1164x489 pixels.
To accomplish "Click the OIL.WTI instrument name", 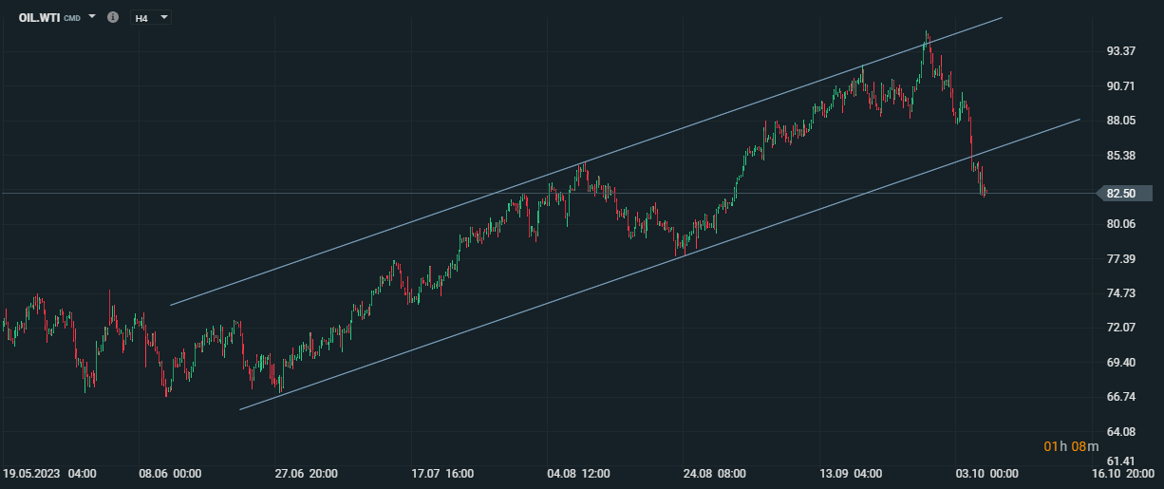I will (39, 17).
